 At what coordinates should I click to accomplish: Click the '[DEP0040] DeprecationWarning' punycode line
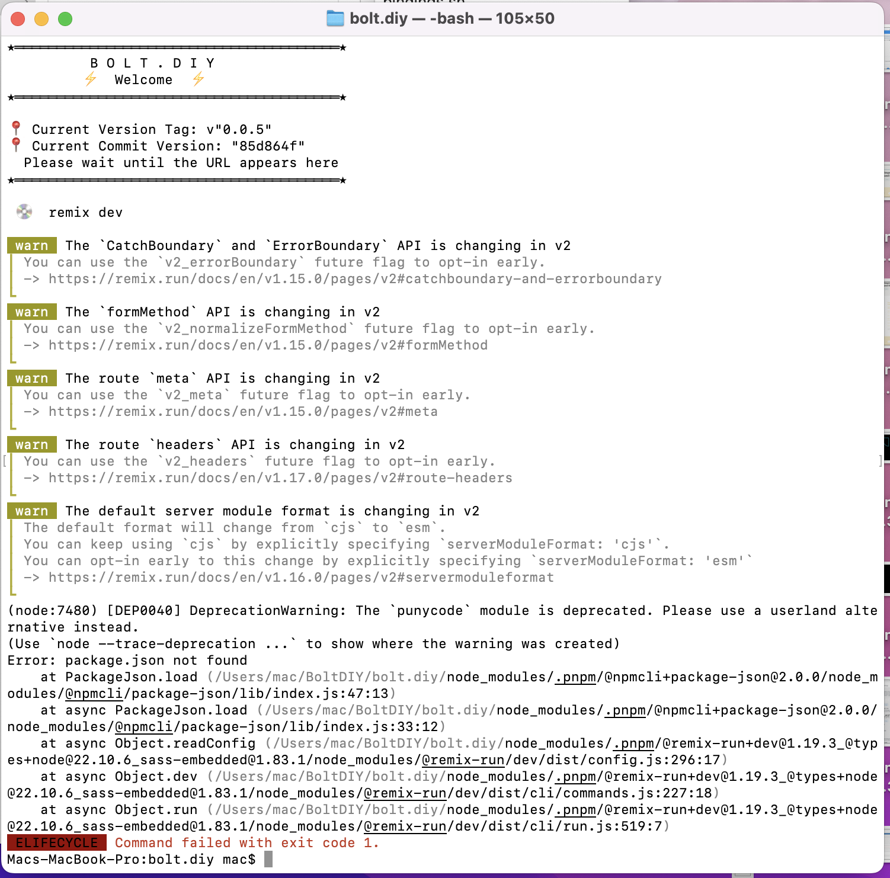click(x=442, y=619)
